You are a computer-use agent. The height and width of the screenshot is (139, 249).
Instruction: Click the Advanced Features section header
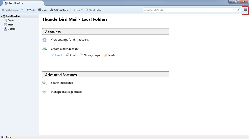pyautogui.click(x=106, y=75)
